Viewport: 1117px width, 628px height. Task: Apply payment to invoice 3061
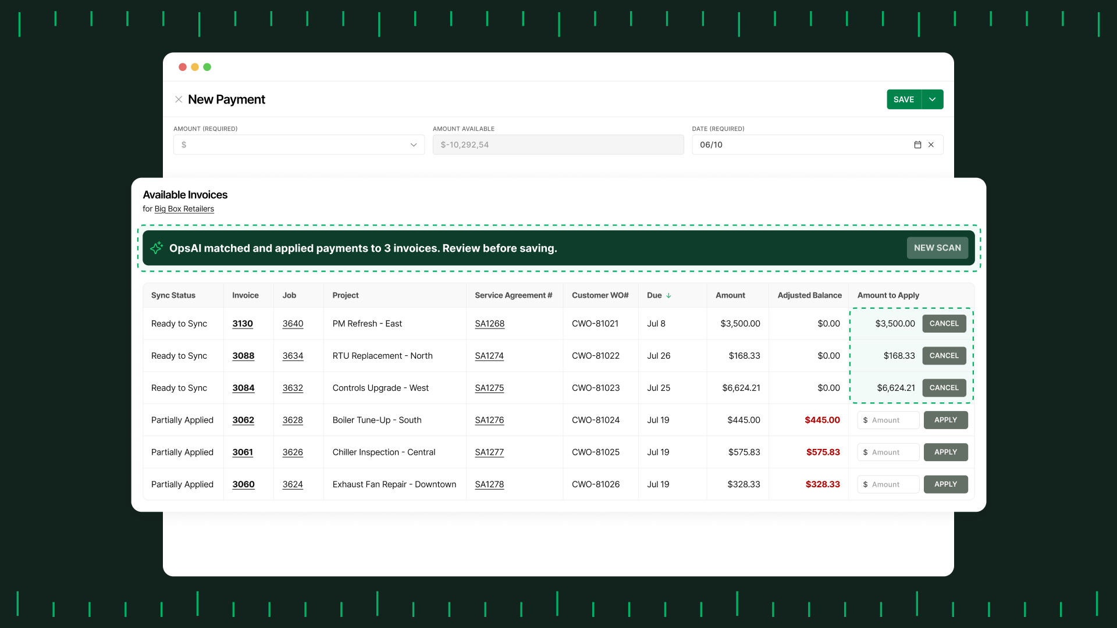coord(945,452)
